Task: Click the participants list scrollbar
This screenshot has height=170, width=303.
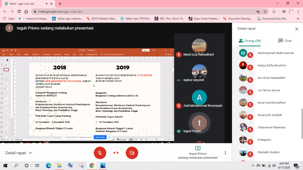Action: tap(302, 123)
